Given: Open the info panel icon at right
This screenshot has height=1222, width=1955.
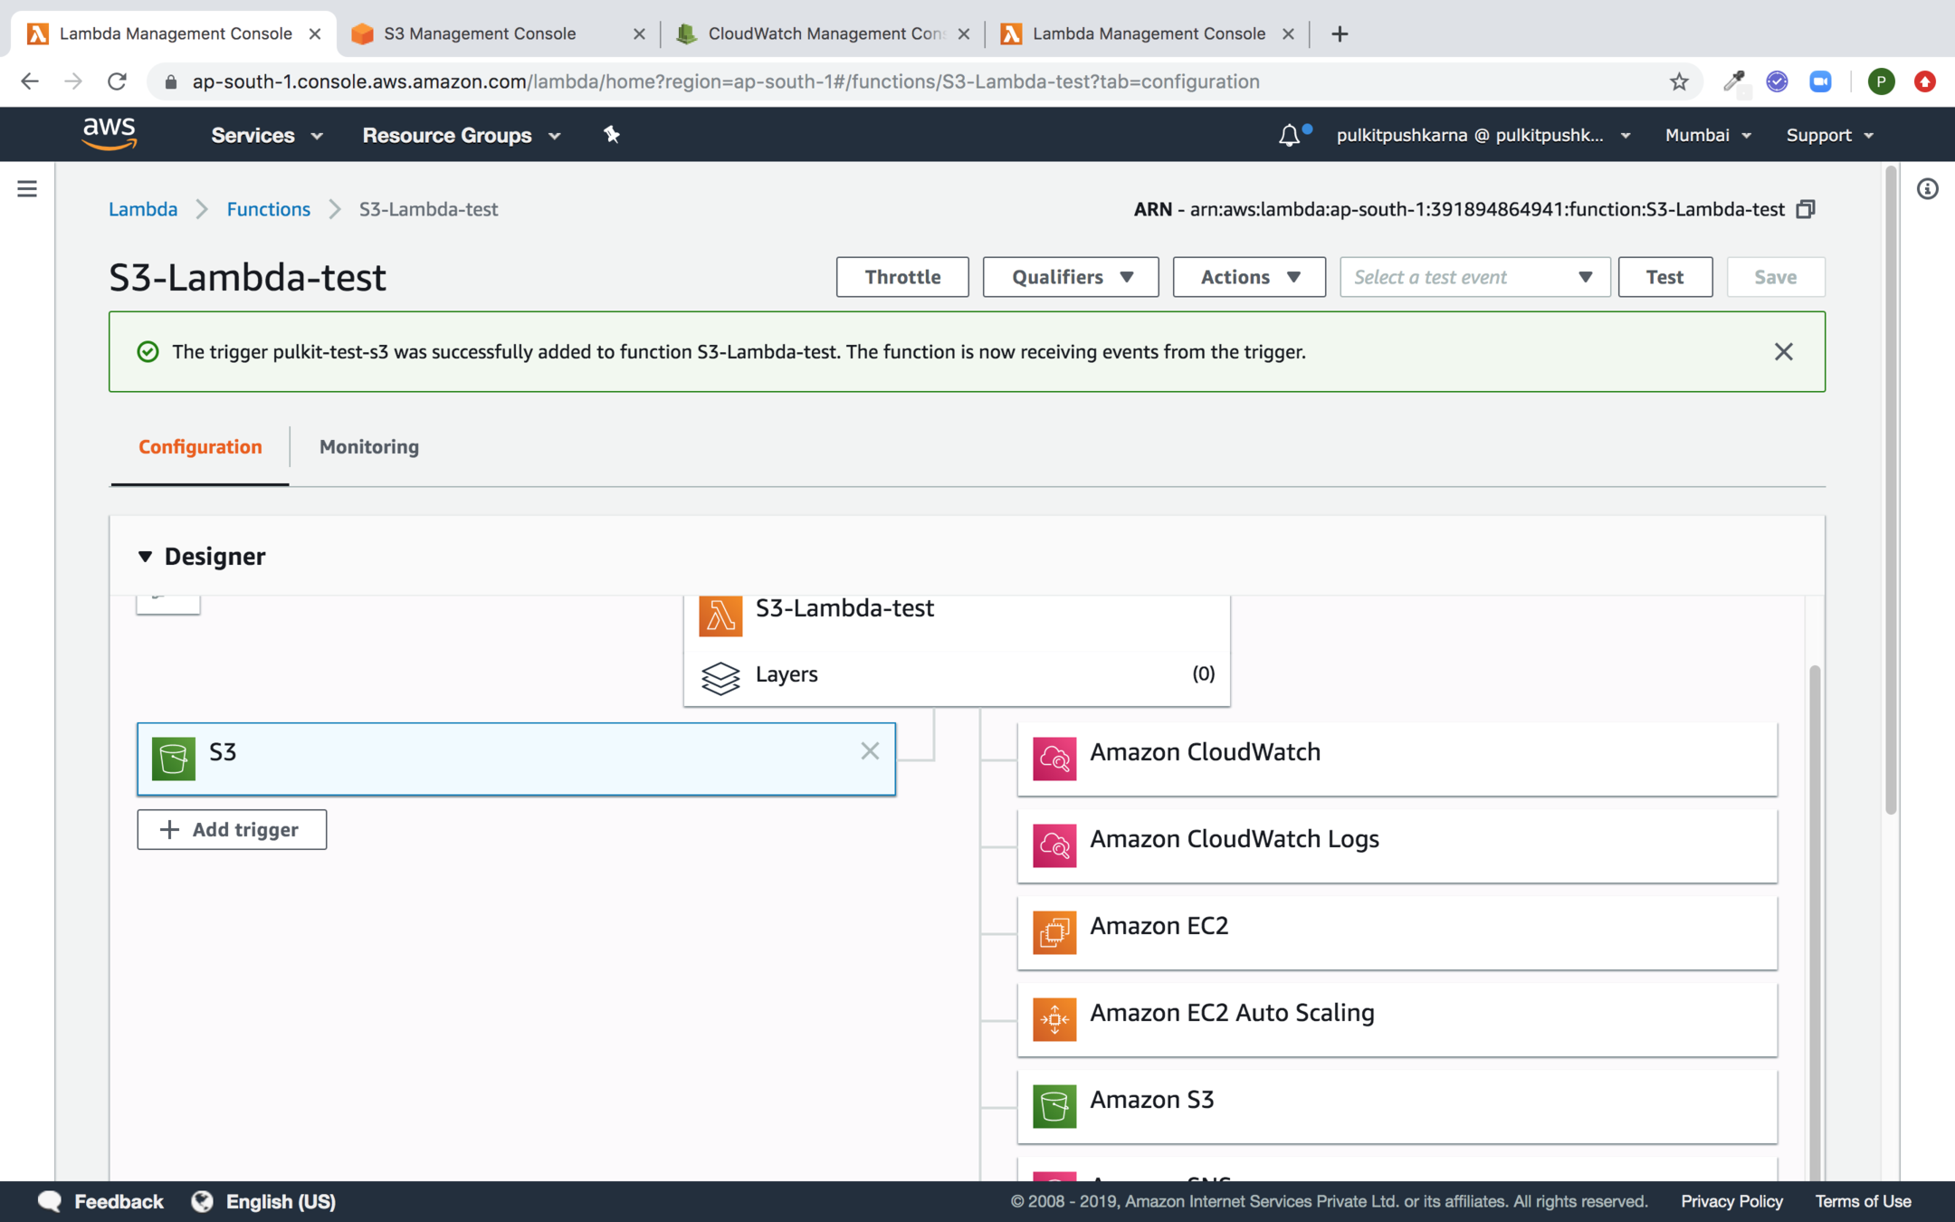Looking at the screenshot, I should pos(1927,189).
